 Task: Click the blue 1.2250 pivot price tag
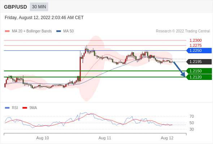tap(199, 50)
